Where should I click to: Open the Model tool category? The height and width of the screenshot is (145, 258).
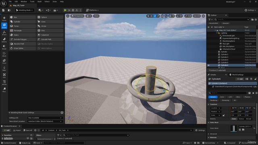[4, 47]
